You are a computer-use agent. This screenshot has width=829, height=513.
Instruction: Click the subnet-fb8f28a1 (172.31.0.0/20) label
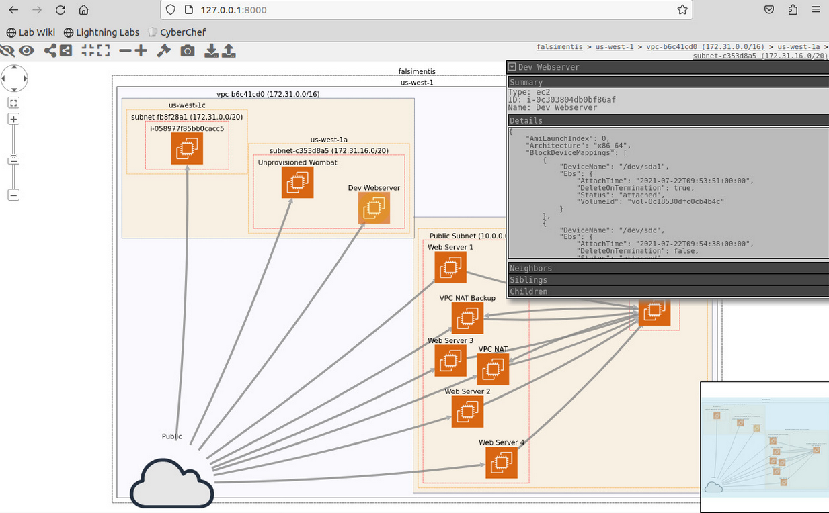(x=187, y=117)
